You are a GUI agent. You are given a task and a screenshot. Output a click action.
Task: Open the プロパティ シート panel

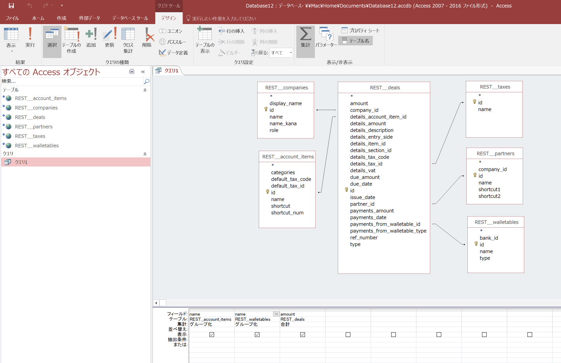[x=359, y=31]
